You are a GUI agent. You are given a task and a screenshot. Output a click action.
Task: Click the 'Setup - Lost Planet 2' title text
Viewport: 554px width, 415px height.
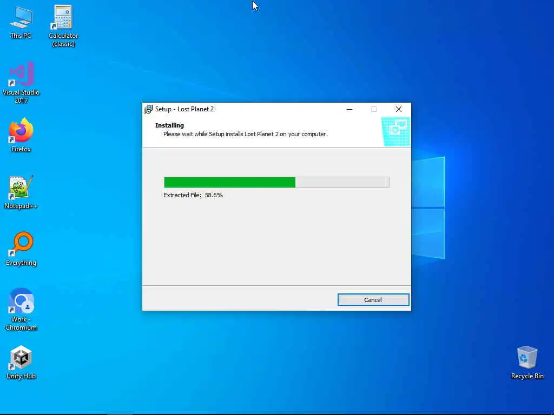point(184,109)
